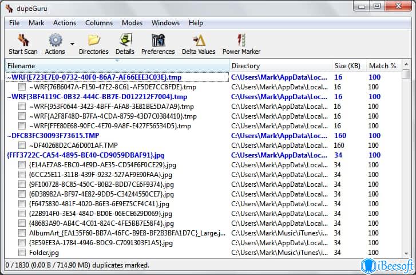
Task: Click directory cell of Folder.jpg row
Action: (280, 253)
